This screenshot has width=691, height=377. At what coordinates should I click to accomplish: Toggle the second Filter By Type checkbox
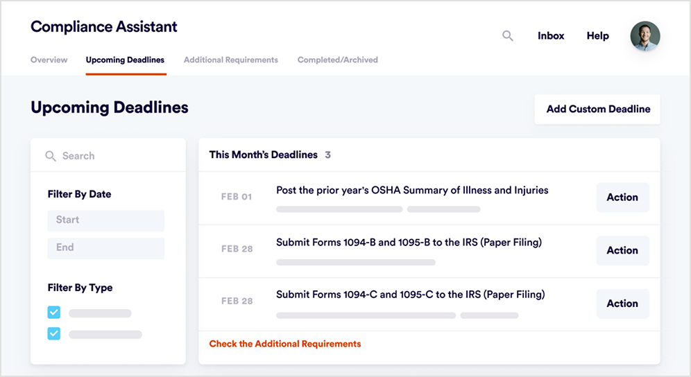(x=53, y=333)
